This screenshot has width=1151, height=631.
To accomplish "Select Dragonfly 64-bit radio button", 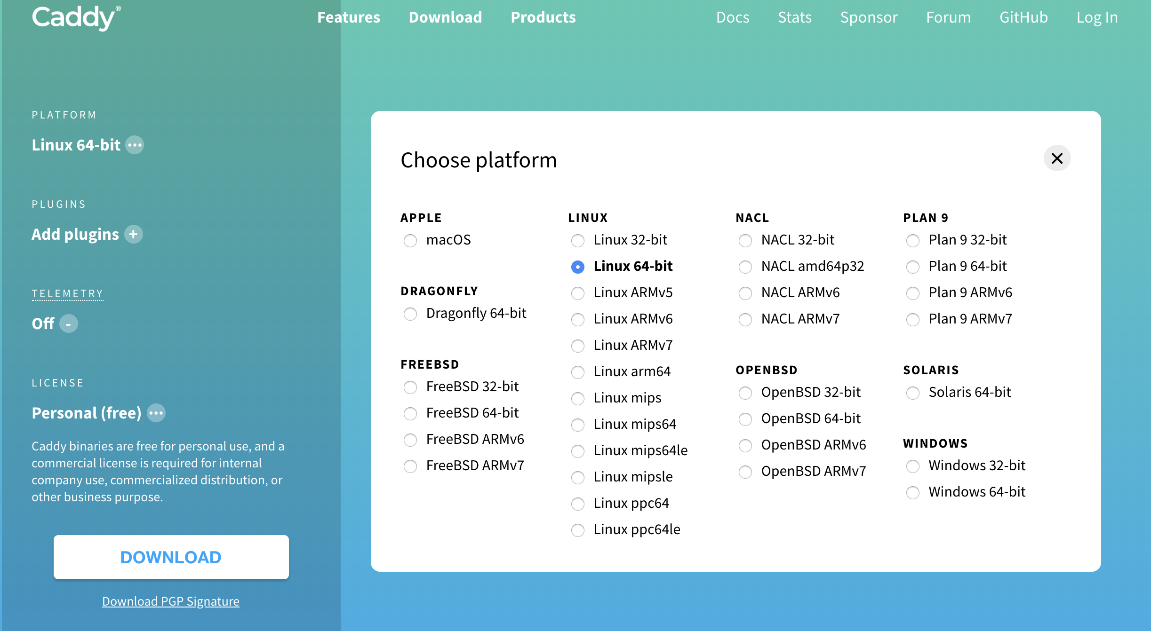I will tap(410, 314).
